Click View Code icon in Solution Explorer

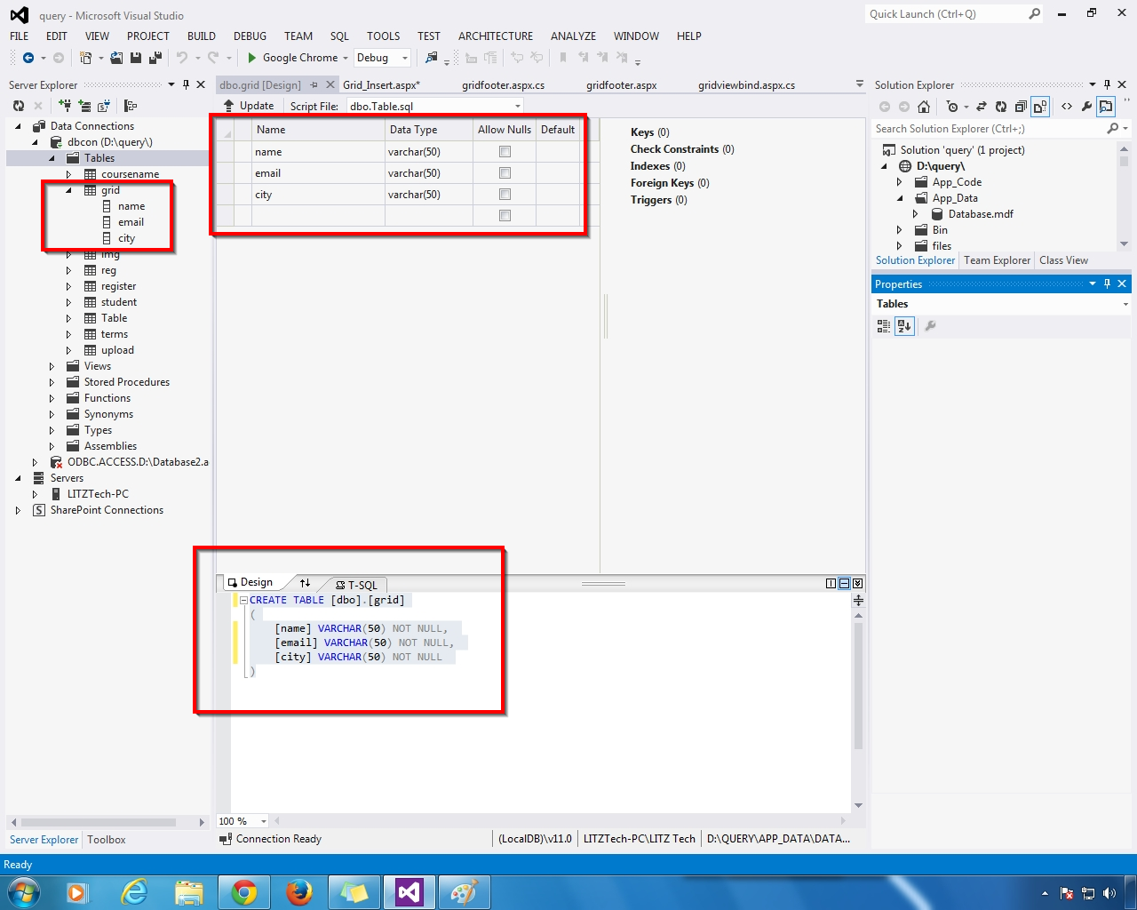click(1067, 107)
